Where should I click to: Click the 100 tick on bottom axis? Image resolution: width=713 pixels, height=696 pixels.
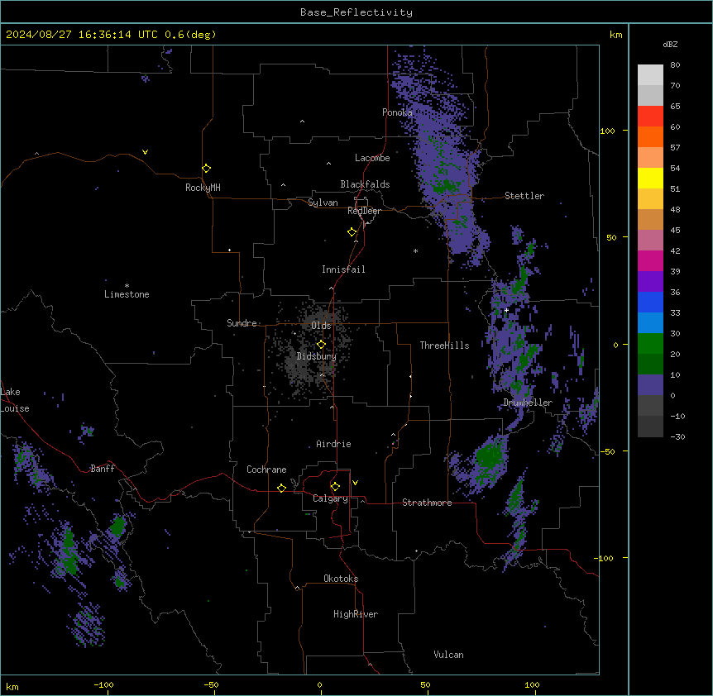tap(532, 684)
